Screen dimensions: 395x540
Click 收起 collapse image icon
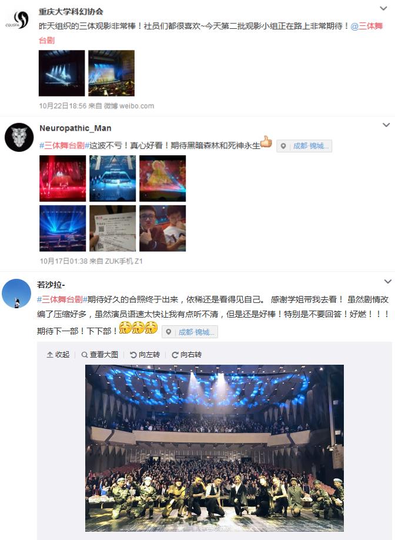(49, 355)
